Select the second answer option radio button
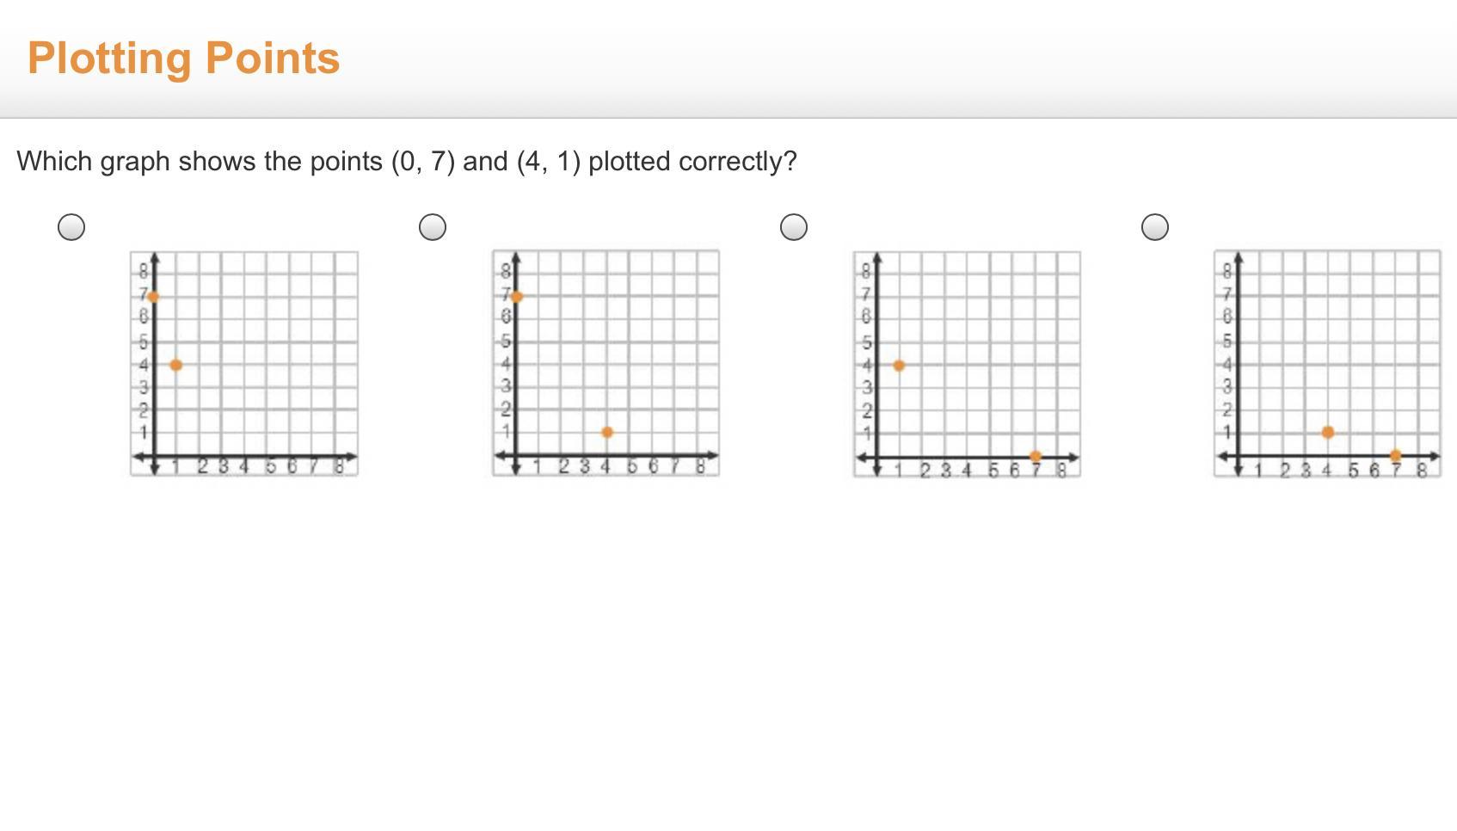1457x831 pixels. (433, 227)
